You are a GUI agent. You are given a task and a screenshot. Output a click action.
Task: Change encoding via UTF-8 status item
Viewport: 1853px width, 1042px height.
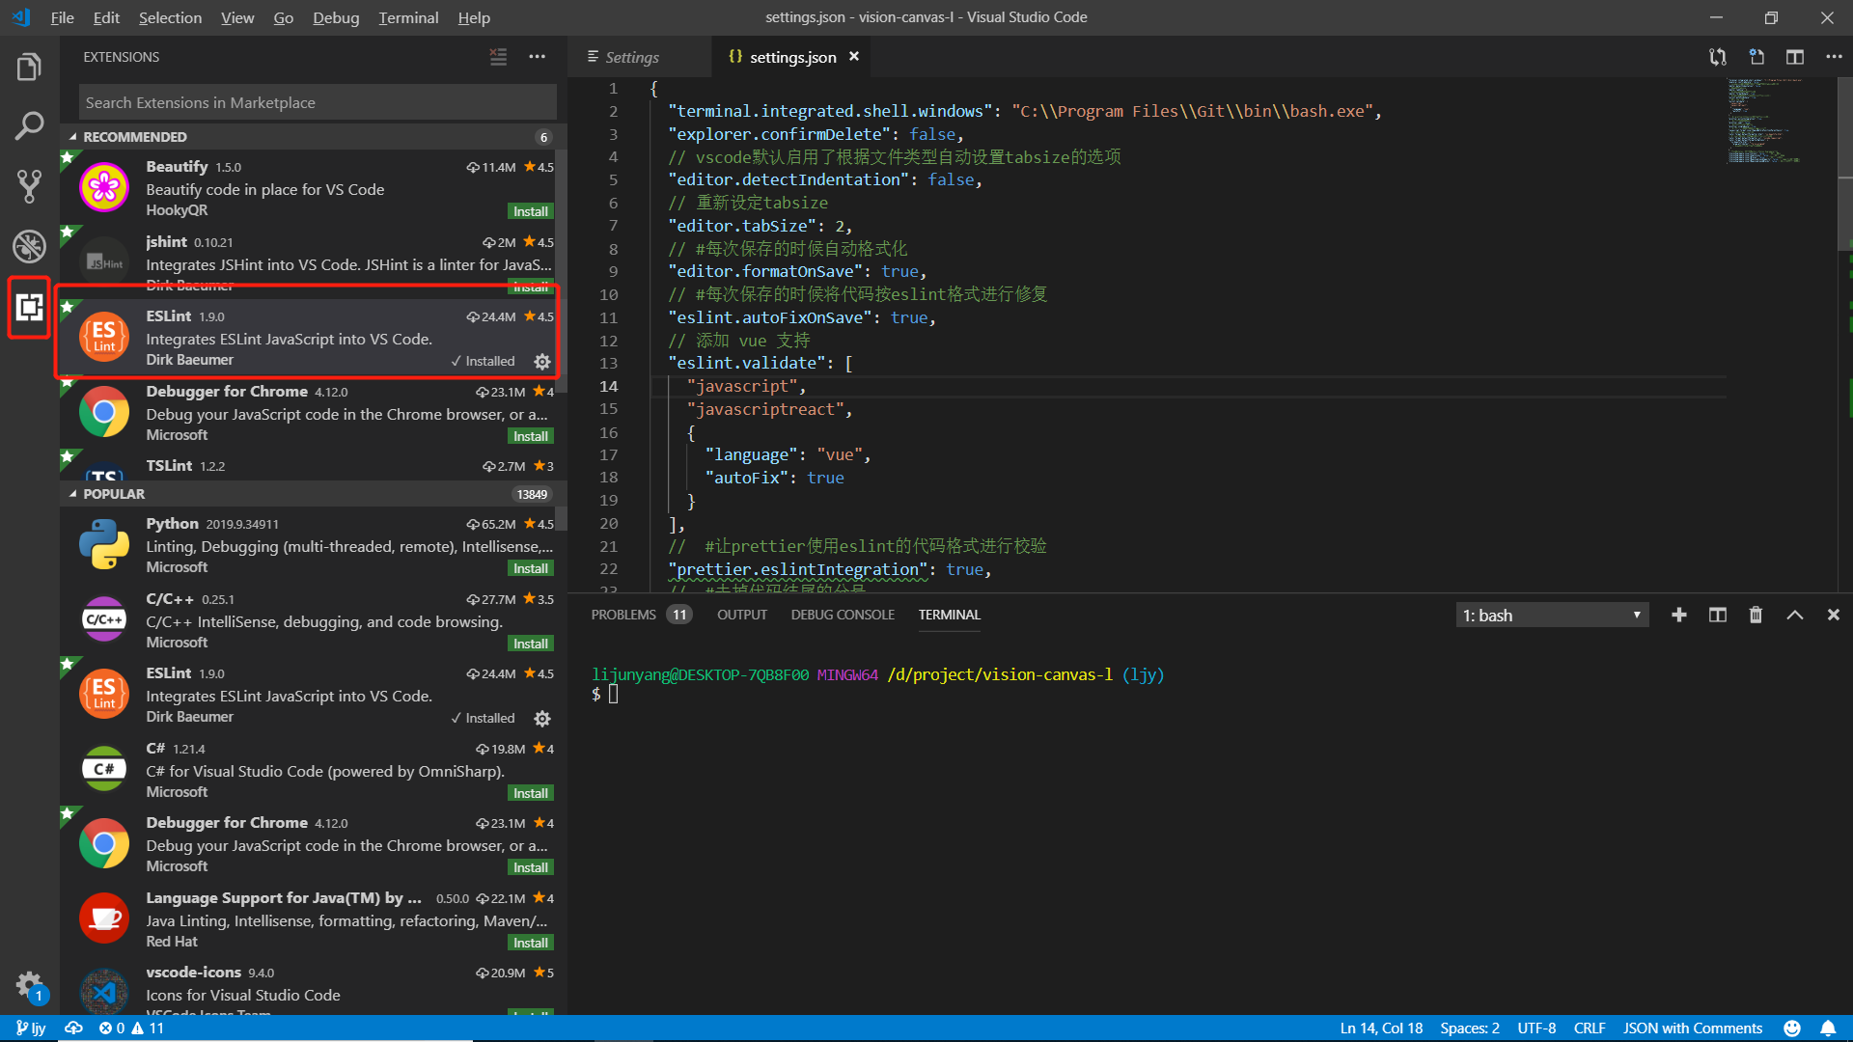click(1536, 1028)
